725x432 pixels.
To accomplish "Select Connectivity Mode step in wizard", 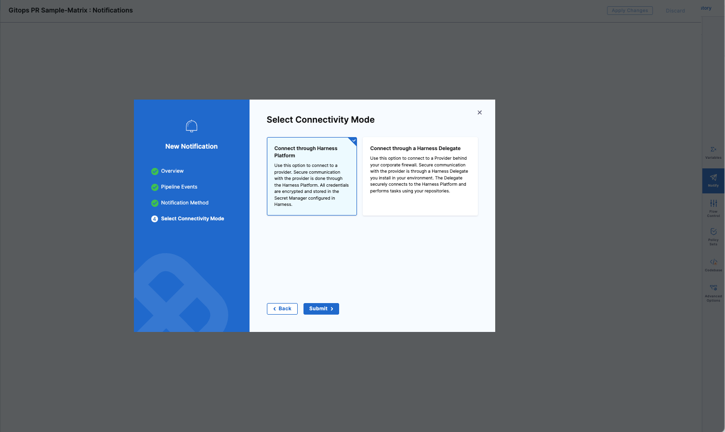I will coord(192,219).
